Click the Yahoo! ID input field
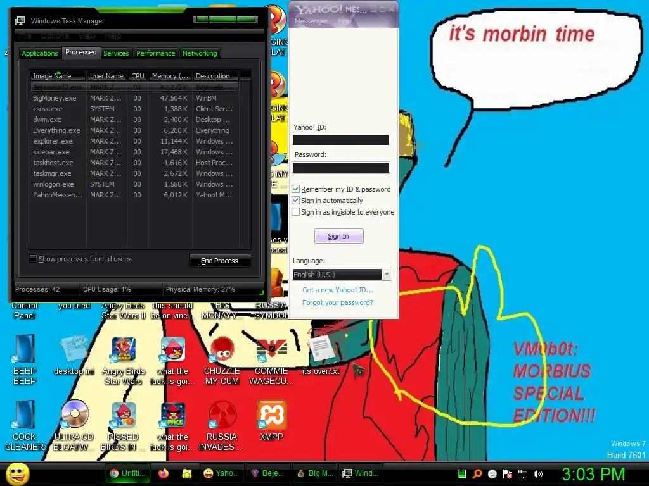Screen dimensions: 649x486 click(340, 140)
